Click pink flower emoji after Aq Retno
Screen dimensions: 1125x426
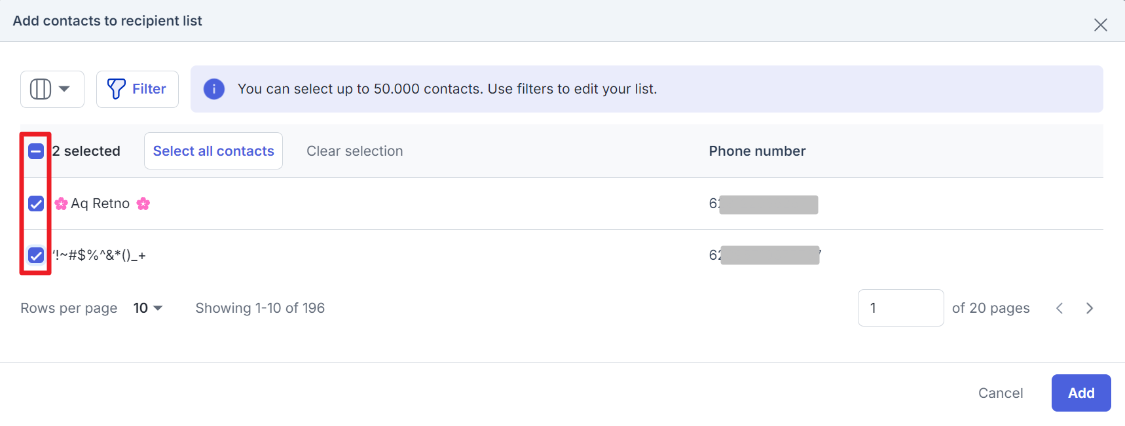(143, 204)
